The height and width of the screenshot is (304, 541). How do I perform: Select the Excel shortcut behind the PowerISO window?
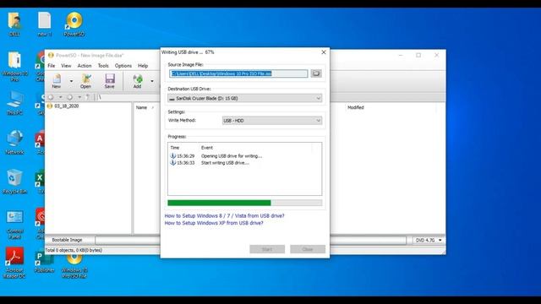click(40, 182)
